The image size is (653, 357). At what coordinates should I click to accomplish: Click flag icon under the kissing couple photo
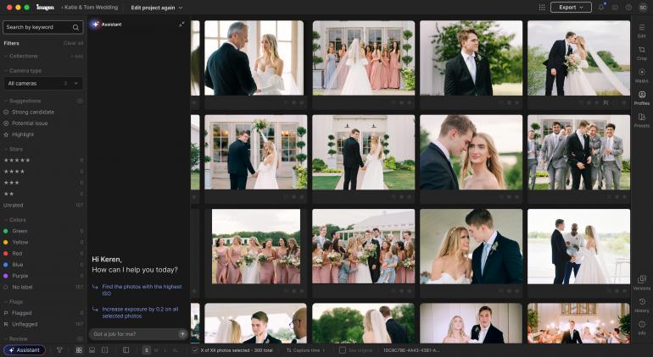tap(606, 102)
